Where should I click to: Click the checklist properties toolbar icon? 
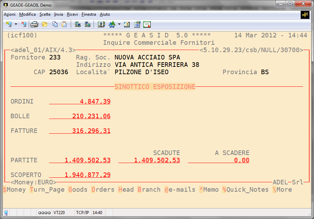coord(137,24)
